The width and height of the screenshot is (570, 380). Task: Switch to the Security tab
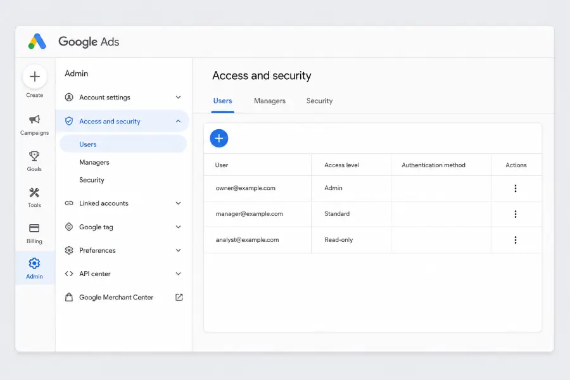[320, 101]
